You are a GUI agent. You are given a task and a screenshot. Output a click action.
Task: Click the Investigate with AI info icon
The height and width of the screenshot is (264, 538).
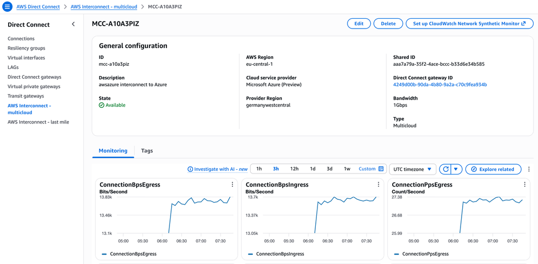(x=190, y=170)
